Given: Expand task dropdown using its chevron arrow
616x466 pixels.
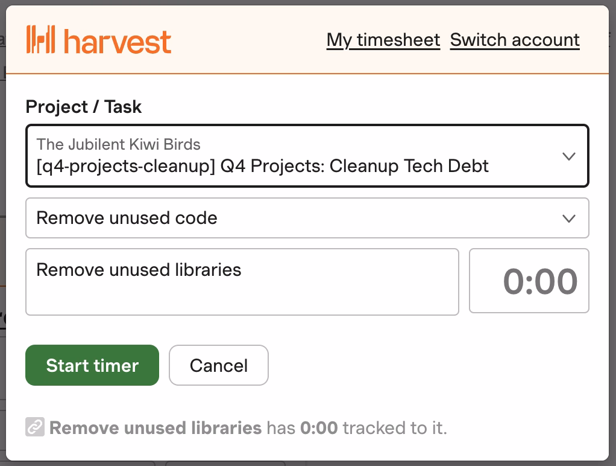Looking at the screenshot, I should point(568,218).
